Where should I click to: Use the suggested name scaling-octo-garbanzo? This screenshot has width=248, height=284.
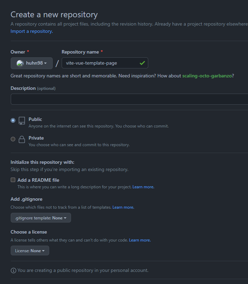pyautogui.click(x=207, y=76)
